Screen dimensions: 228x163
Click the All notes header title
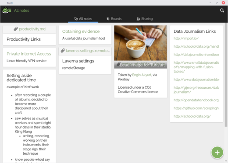pyautogui.click(x=21, y=10)
